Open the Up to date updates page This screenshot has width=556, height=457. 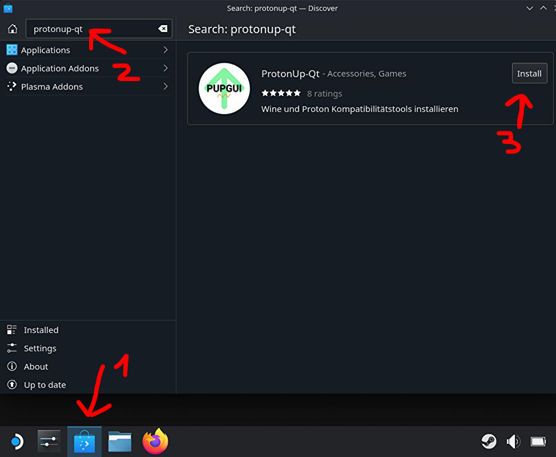coord(87,384)
